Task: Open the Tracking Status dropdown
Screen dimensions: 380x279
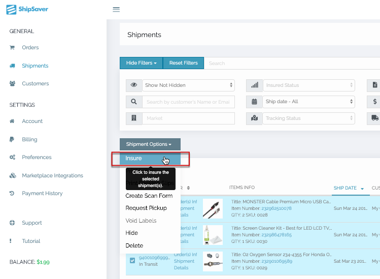Action: 309,118
